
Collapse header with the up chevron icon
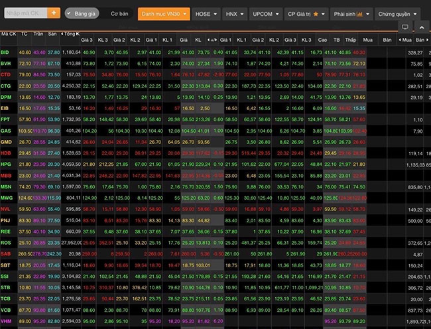(422, 27)
